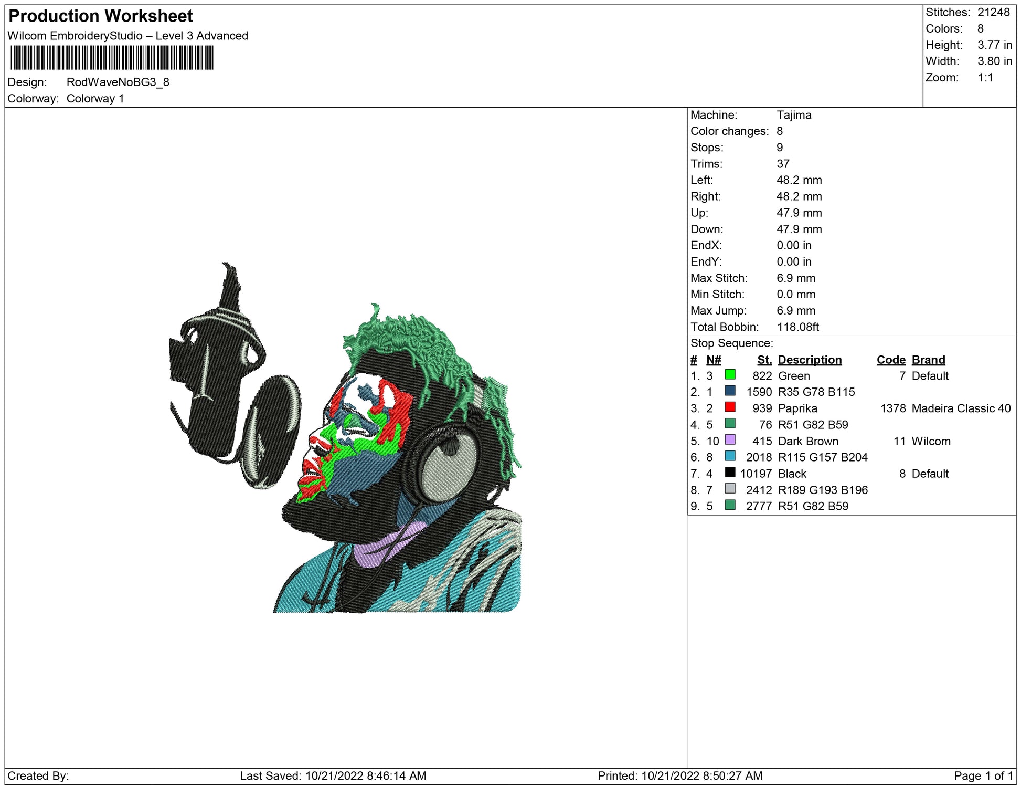Click the Madeira Classic 40 brand entry

pyautogui.click(x=961, y=408)
